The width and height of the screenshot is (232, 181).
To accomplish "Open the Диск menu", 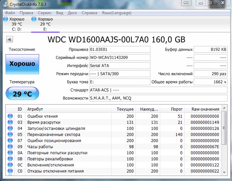I will 72,13.
